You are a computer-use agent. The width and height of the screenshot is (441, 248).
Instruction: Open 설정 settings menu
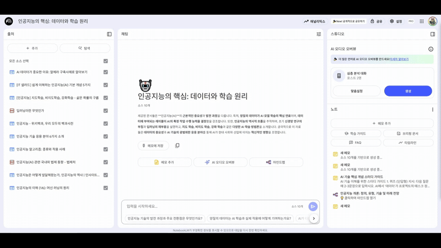tap(396, 21)
